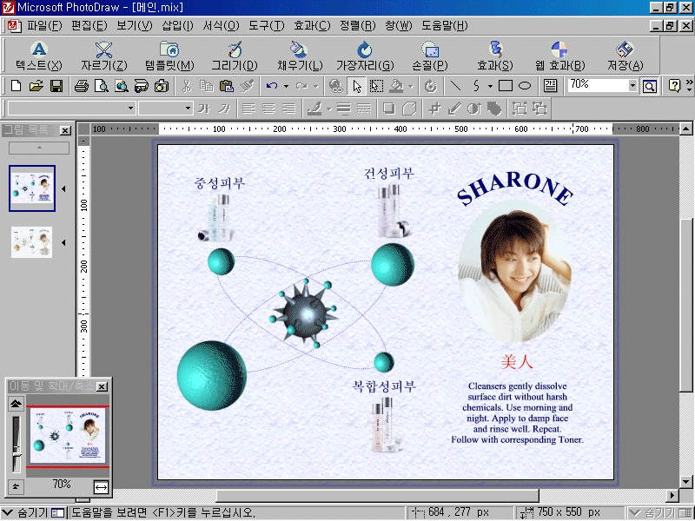Viewport: 695px width, 521px height.
Task: Click the digital camera icon
Action: pos(162,86)
